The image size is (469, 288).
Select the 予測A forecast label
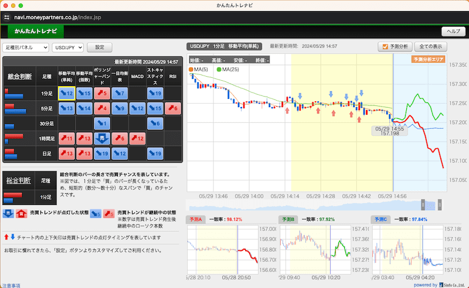[196, 220]
